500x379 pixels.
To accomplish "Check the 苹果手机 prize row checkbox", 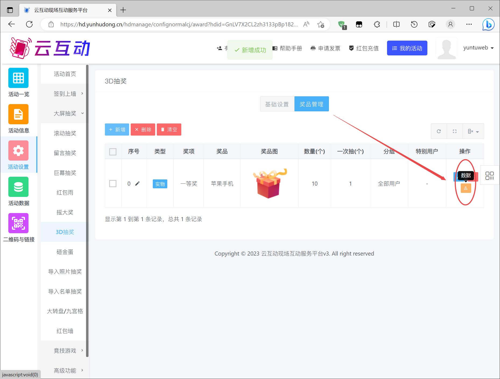I will pos(113,184).
